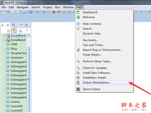
Task: Click the CRM folder icon
Action: pyautogui.click(x=8, y=44)
